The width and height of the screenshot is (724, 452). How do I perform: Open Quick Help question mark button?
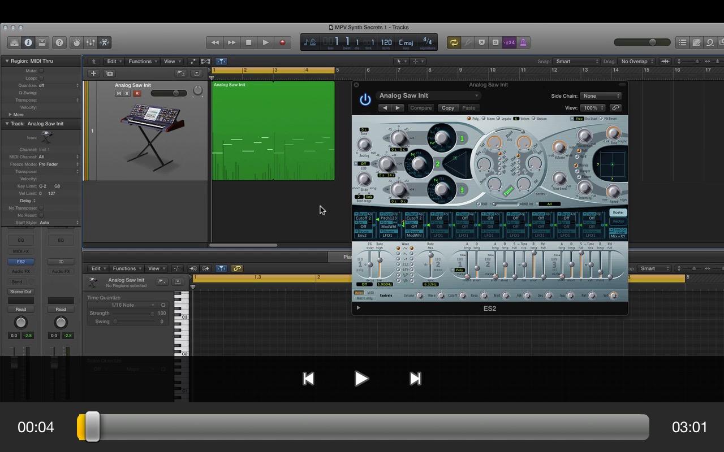pos(59,42)
